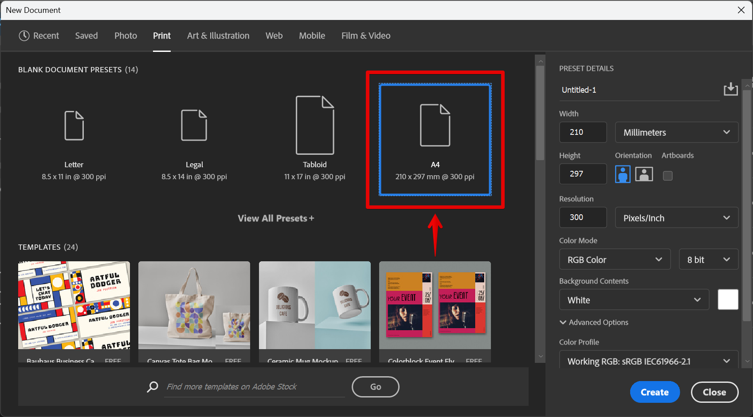Switch to the Art & Illustration tab
This screenshot has height=417, width=753.
pyautogui.click(x=218, y=35)
